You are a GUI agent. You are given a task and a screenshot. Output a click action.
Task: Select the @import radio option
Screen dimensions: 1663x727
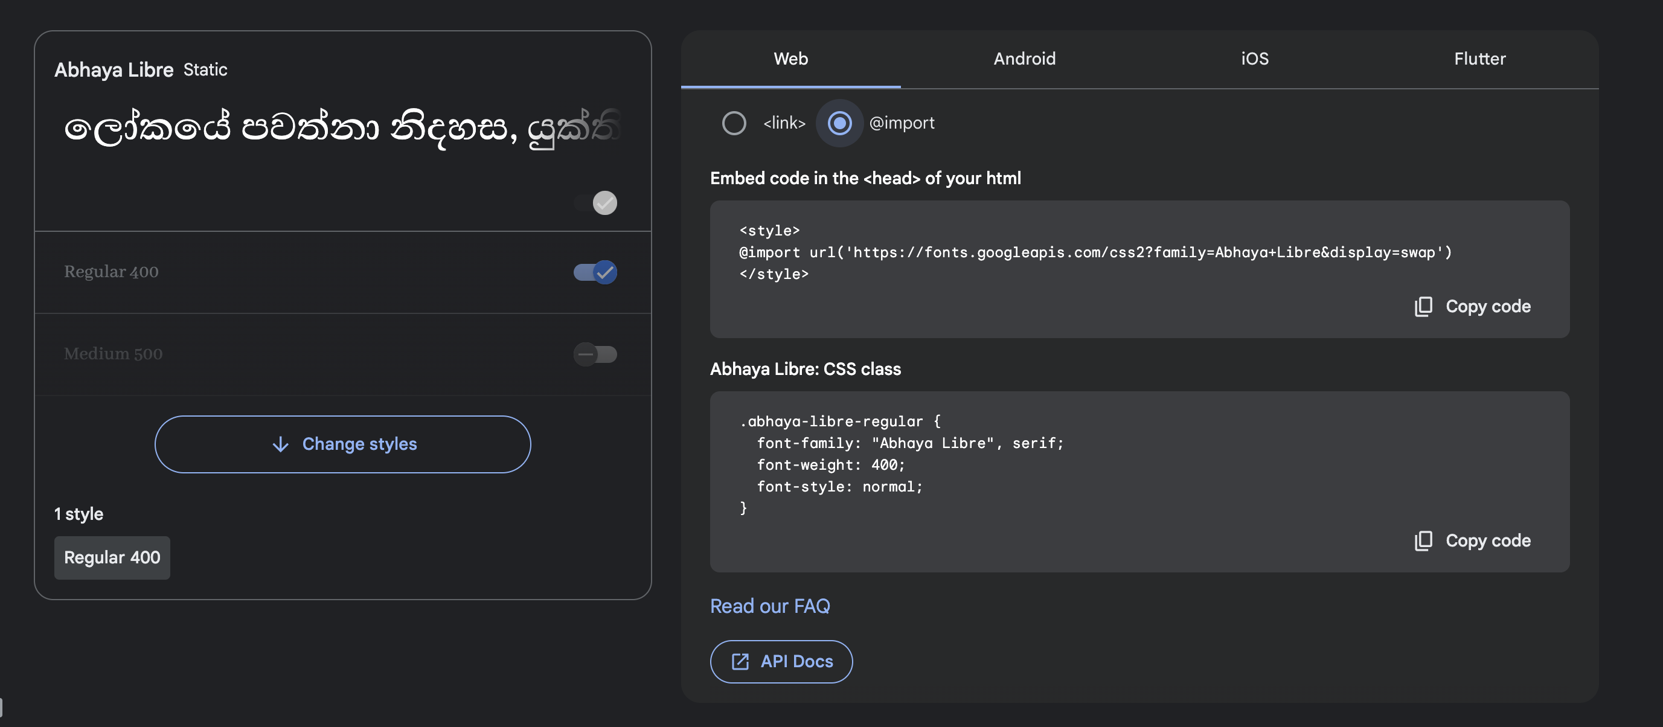[839, 123]
